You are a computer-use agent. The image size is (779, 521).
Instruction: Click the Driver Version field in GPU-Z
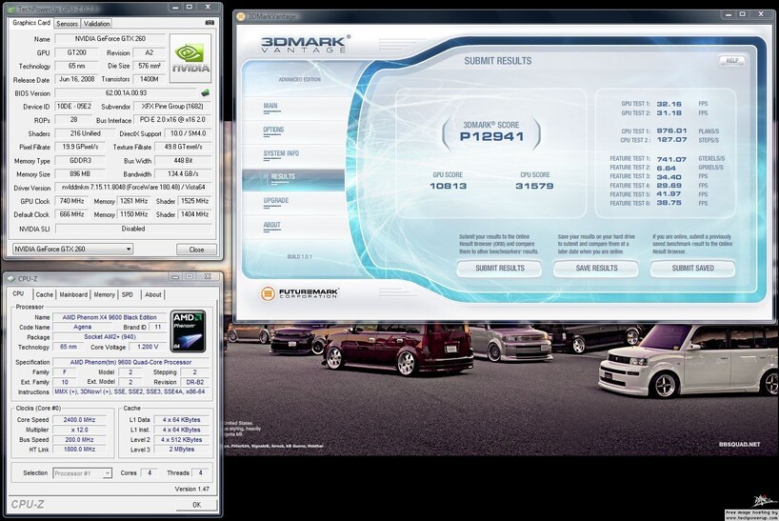[x=133, y=188]
